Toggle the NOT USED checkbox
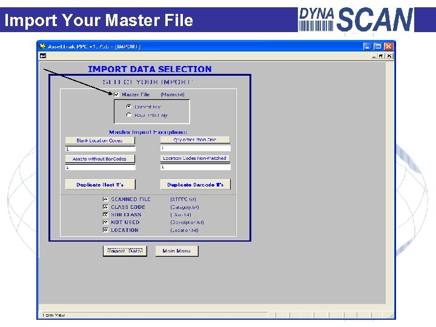 point(105,222)
